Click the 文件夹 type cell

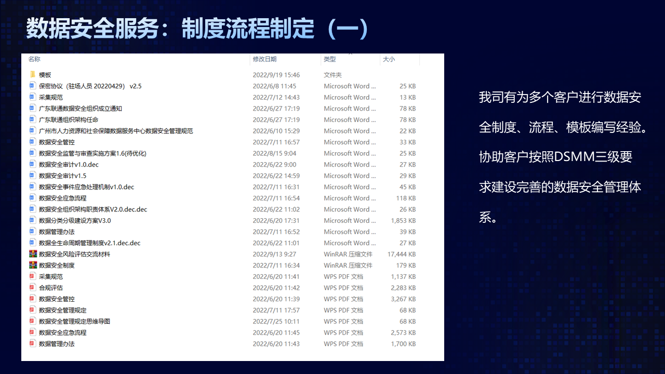pyautogui.click(x=333, y=75)
